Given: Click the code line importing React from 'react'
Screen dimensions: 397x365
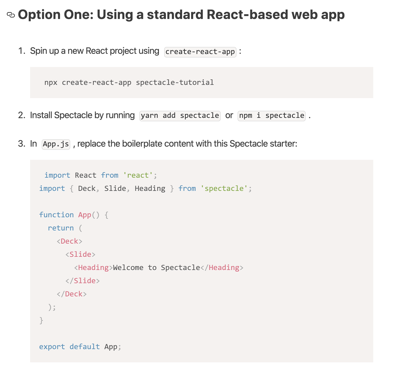Looking at the screenshot, I should (101, 175).
